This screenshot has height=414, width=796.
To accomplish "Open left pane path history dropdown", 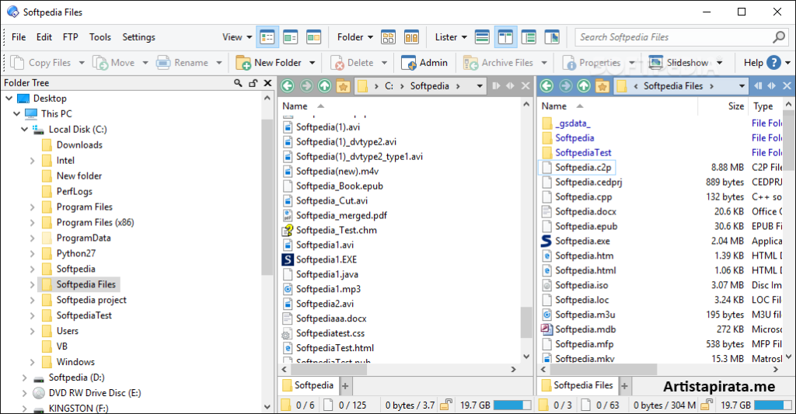I will (479, 86).
